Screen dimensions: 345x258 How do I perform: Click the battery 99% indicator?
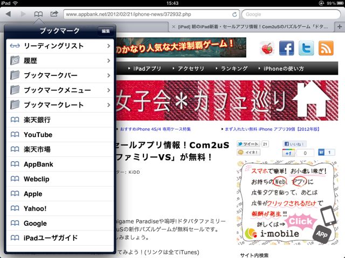tap(334, 3)
